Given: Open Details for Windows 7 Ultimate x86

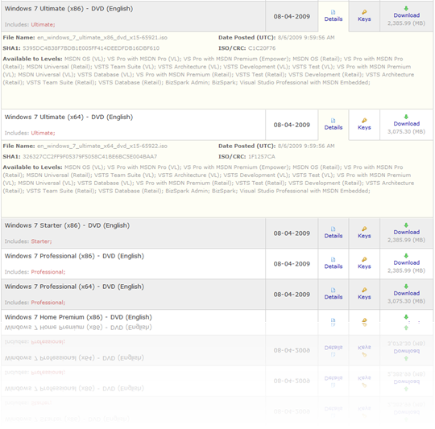Looking at the screenshot, I should 333,16.
